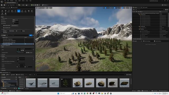The width and height of the screenshot is (169, 95).
Task: Open the Windows Start menu
Action: point(58,93)
